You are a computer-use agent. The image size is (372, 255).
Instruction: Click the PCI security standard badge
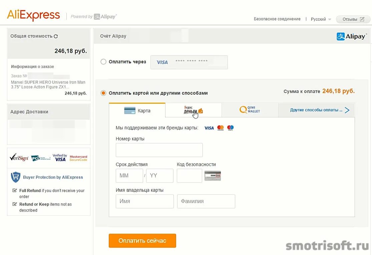[x=41, y=158]
